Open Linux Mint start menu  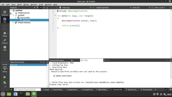3,94
